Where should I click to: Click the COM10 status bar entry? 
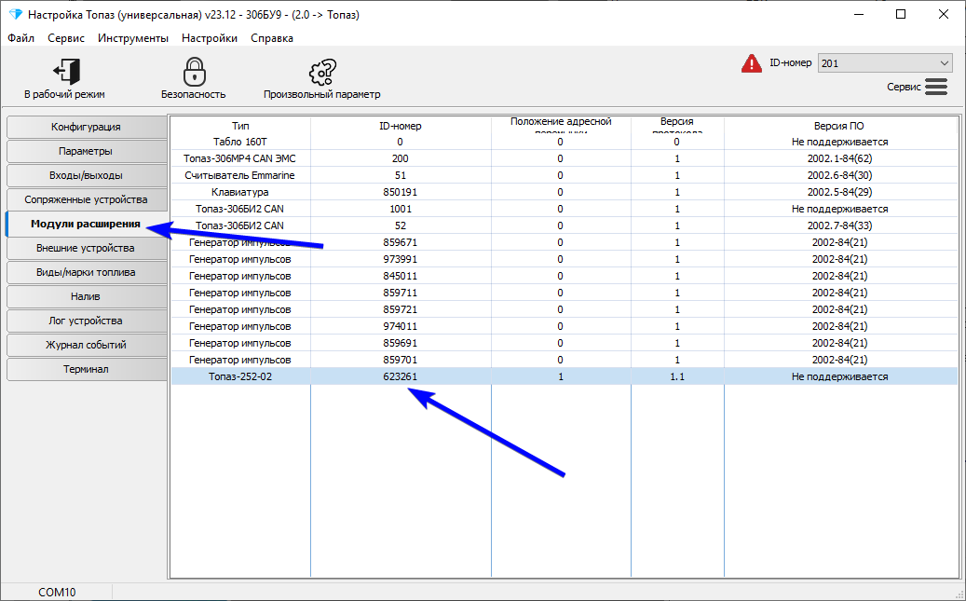click(x=58, y=593)
